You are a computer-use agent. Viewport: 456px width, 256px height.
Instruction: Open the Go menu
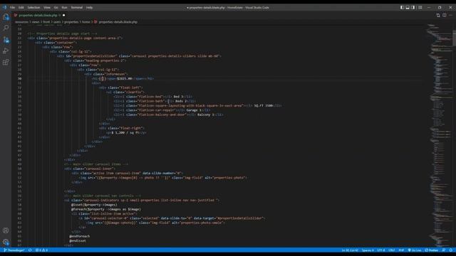(56, 8)
